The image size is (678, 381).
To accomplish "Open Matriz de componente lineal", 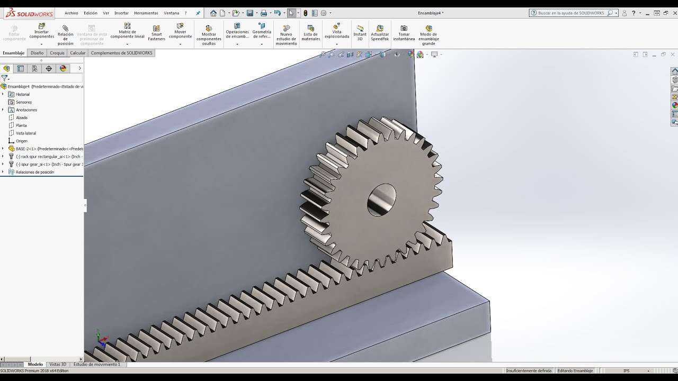I will click(x=127, y=31).
